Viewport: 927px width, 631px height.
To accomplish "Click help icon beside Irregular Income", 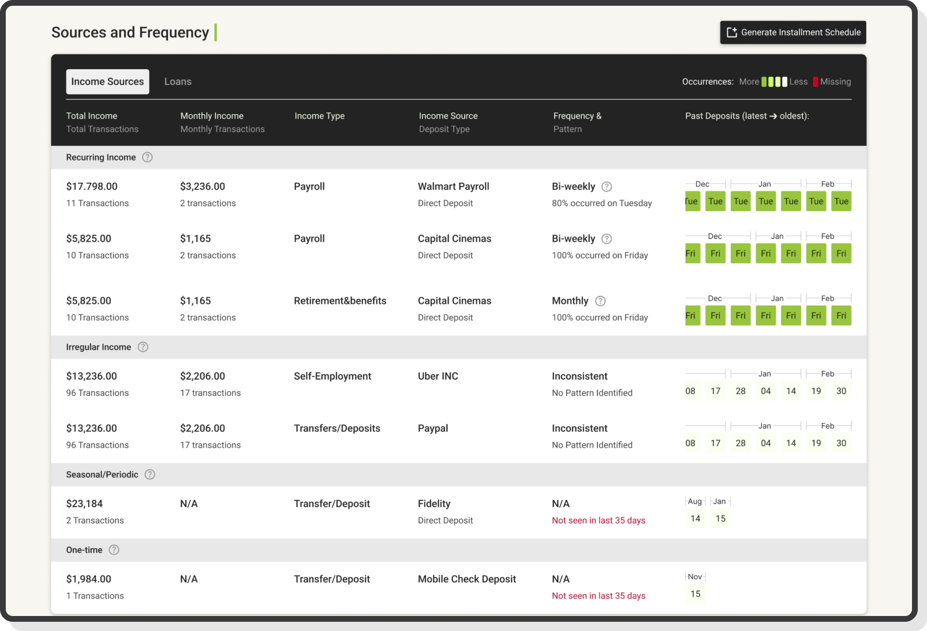I will click(143, 347).
